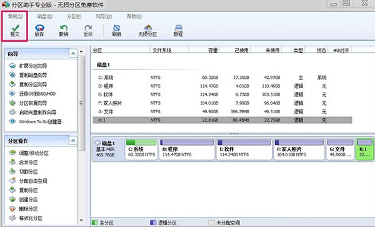Select the E: 软件 partition row
The image size is (375, 227).
(x=222, y=94)
